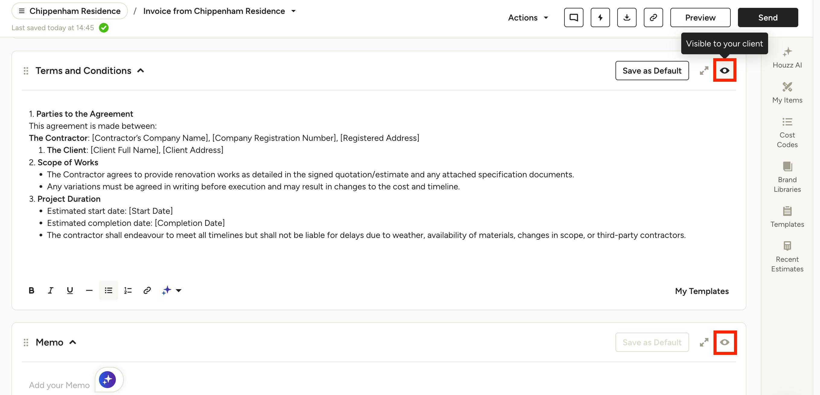820x395 pixels.
Task: Click the lightning bolt automation icon
Action: (x=600, y=17)
